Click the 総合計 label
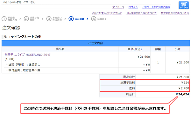The image size is (191, 119). 130,94
